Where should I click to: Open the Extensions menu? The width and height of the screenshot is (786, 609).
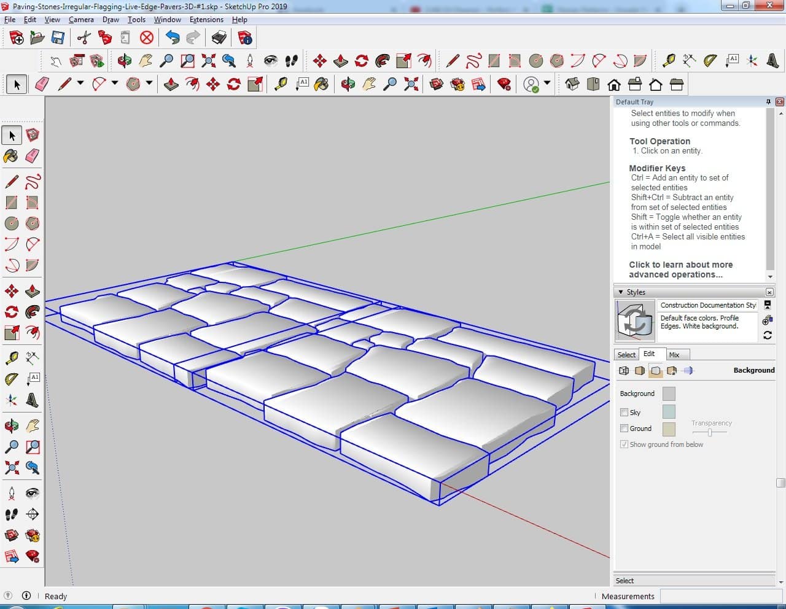click(x=206, y=20)
